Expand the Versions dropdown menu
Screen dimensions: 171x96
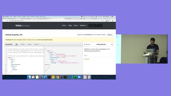point(83,26)
